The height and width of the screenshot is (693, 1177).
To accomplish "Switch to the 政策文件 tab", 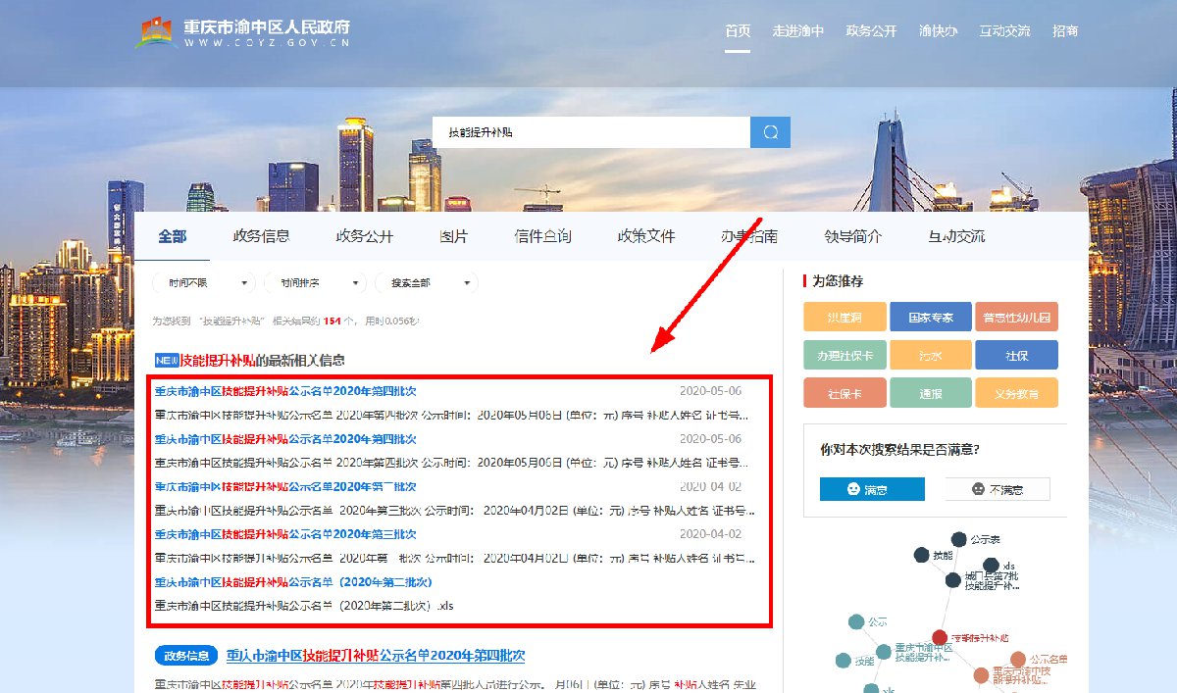I will tap(646, 236).
